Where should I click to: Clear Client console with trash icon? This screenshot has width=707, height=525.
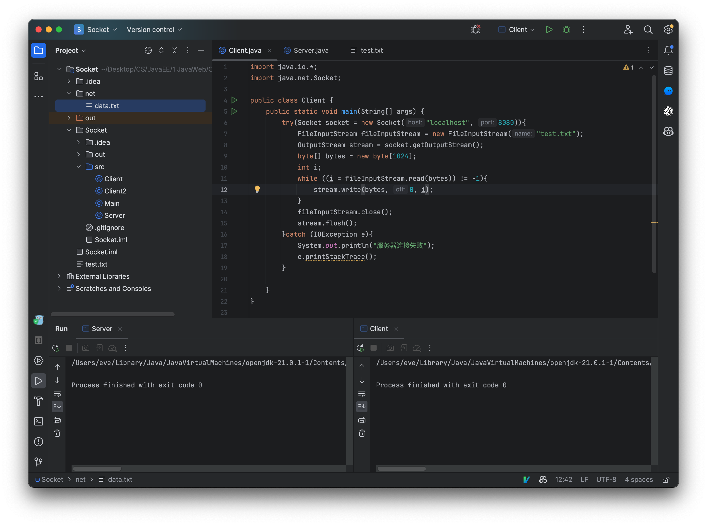point(362,433)
